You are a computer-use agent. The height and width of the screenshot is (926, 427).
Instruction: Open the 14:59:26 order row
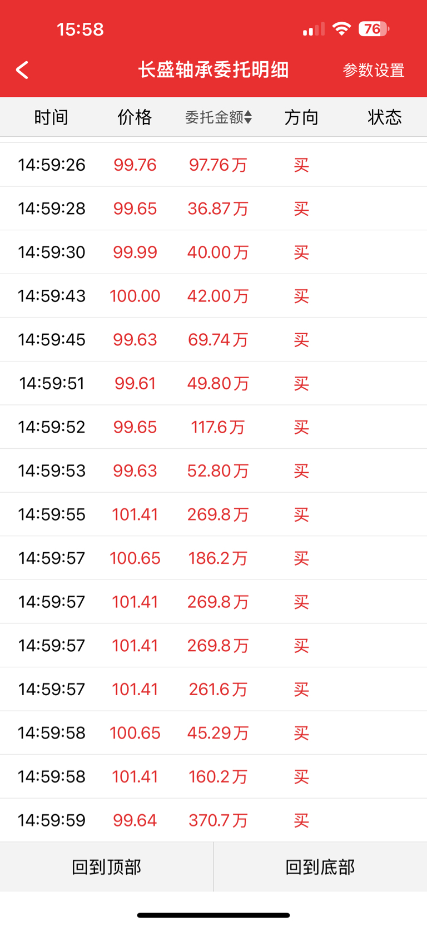click(x=213, y=165)
